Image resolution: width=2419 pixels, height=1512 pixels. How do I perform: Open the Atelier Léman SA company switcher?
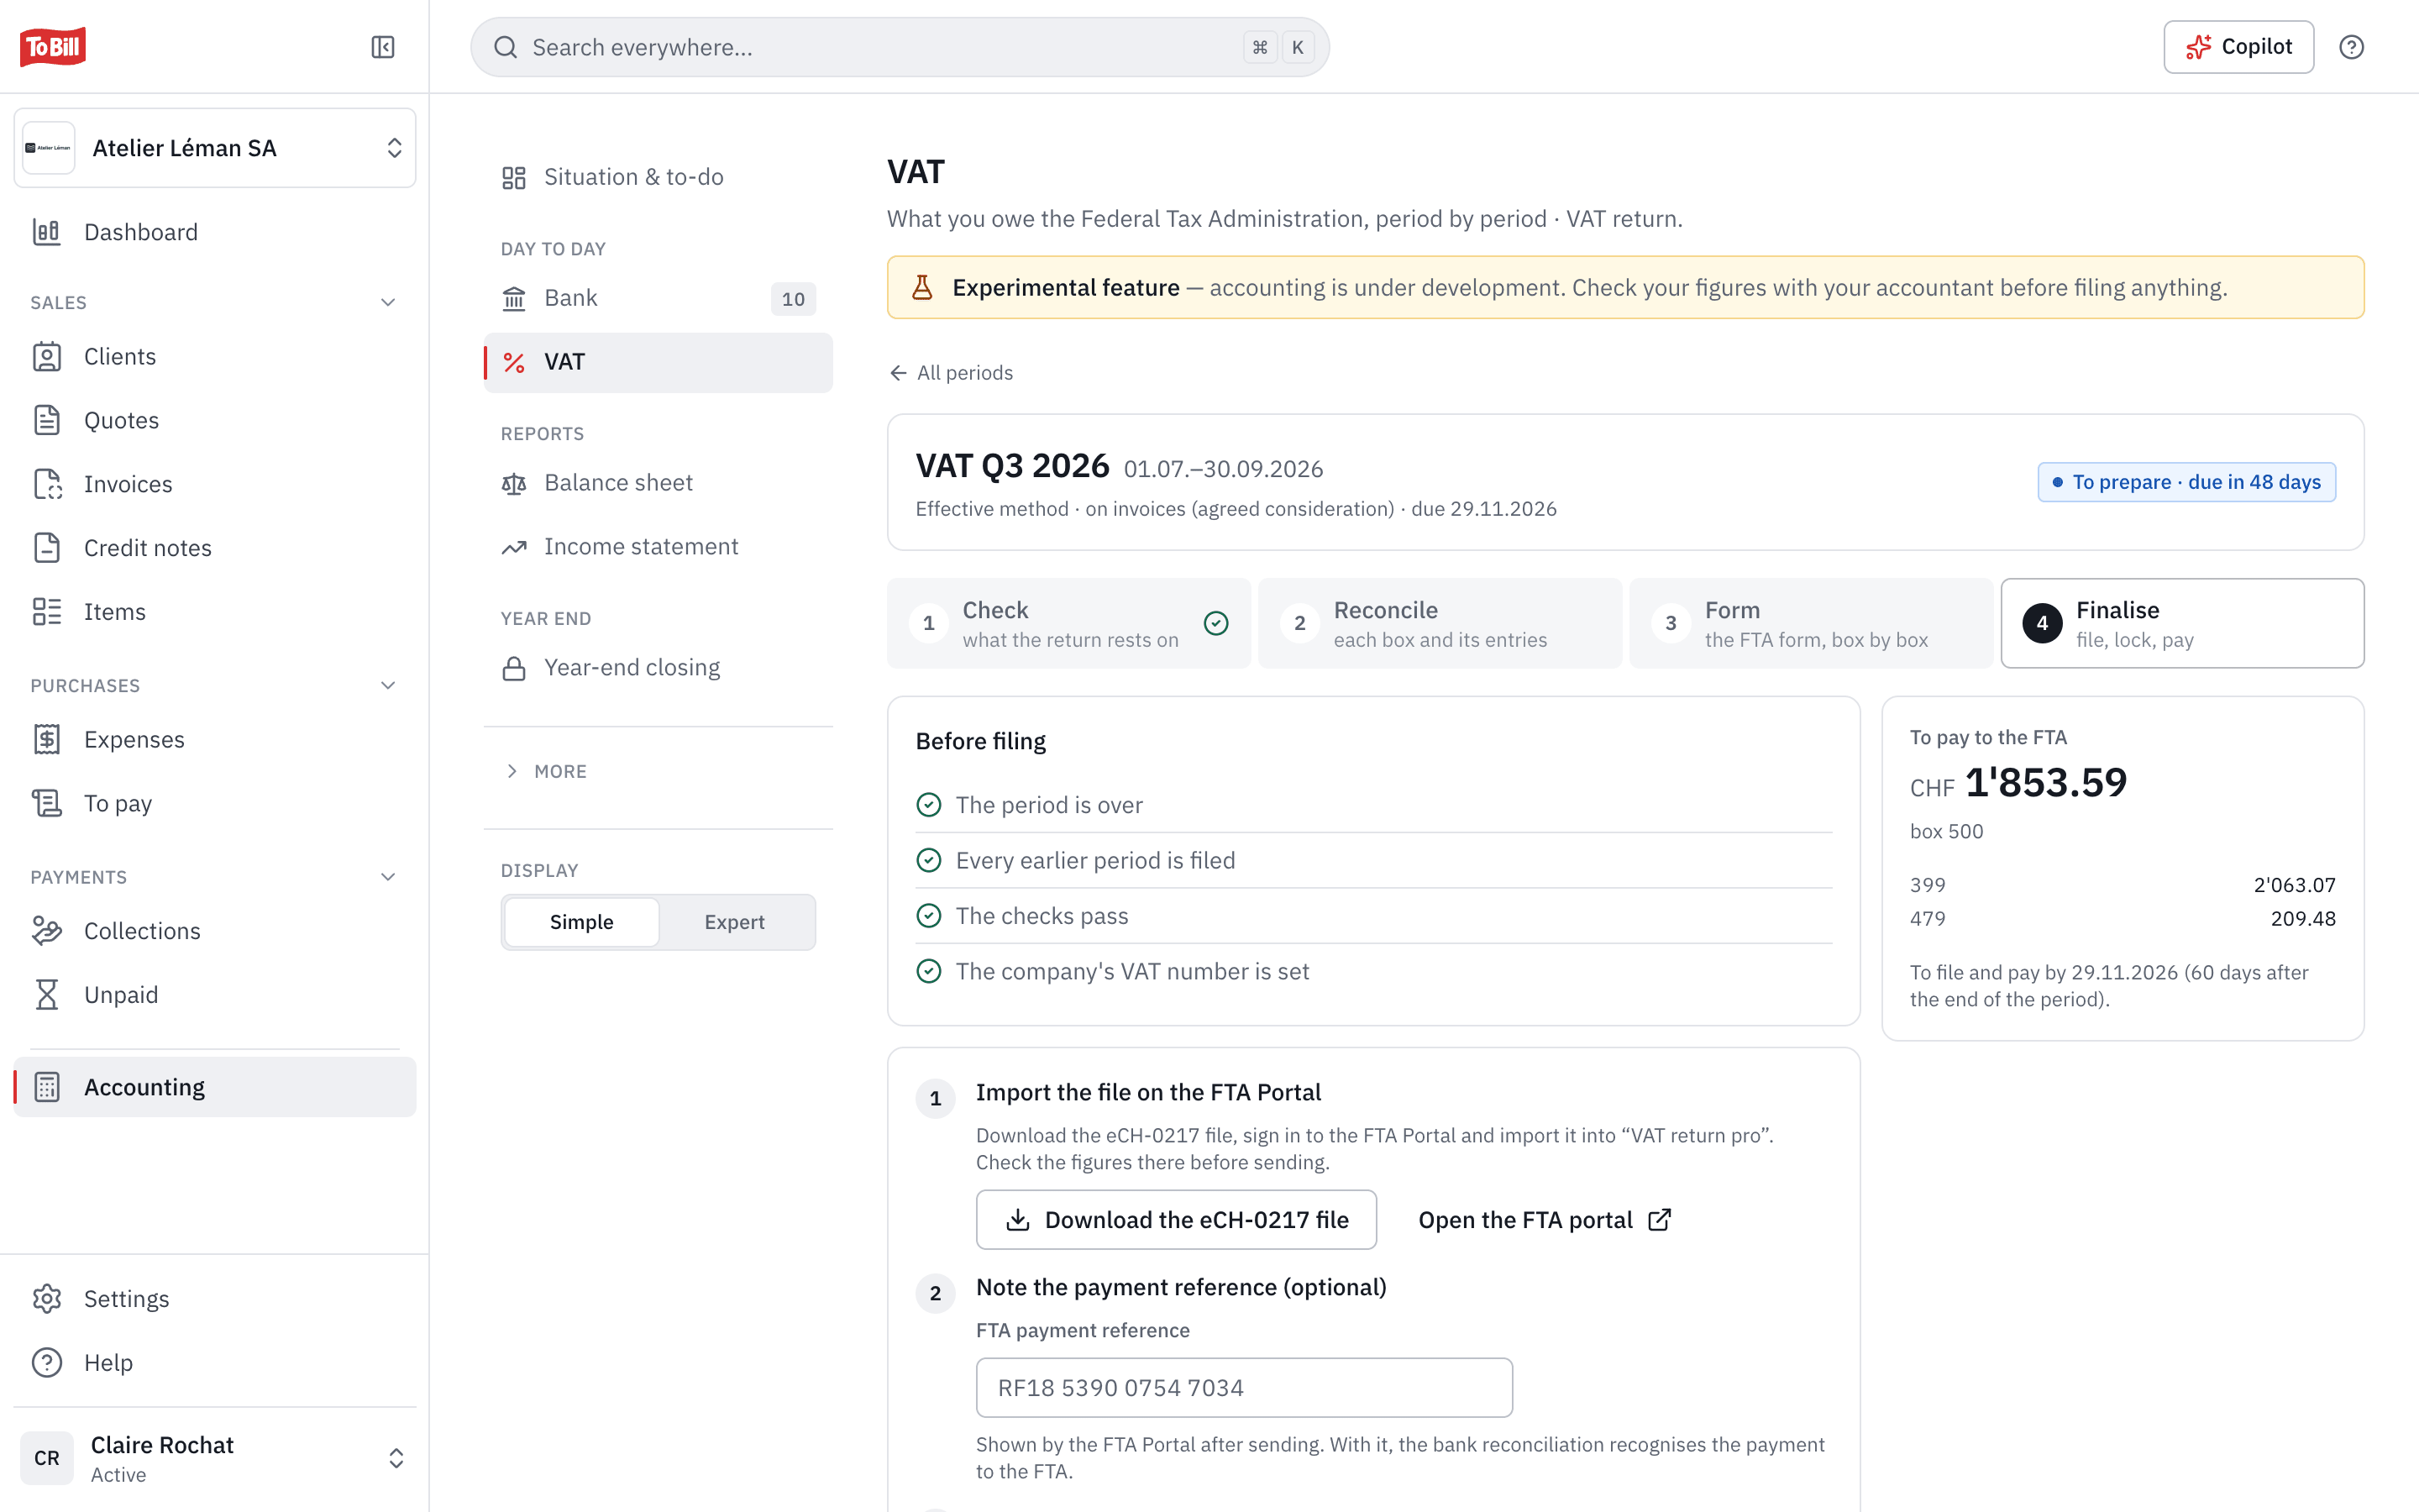(215, 148)
